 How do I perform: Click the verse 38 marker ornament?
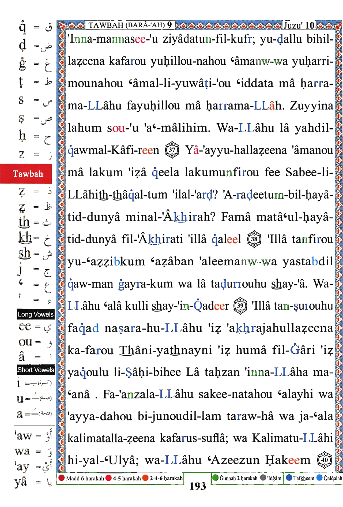pyautogui.click(x=254, y=239)
